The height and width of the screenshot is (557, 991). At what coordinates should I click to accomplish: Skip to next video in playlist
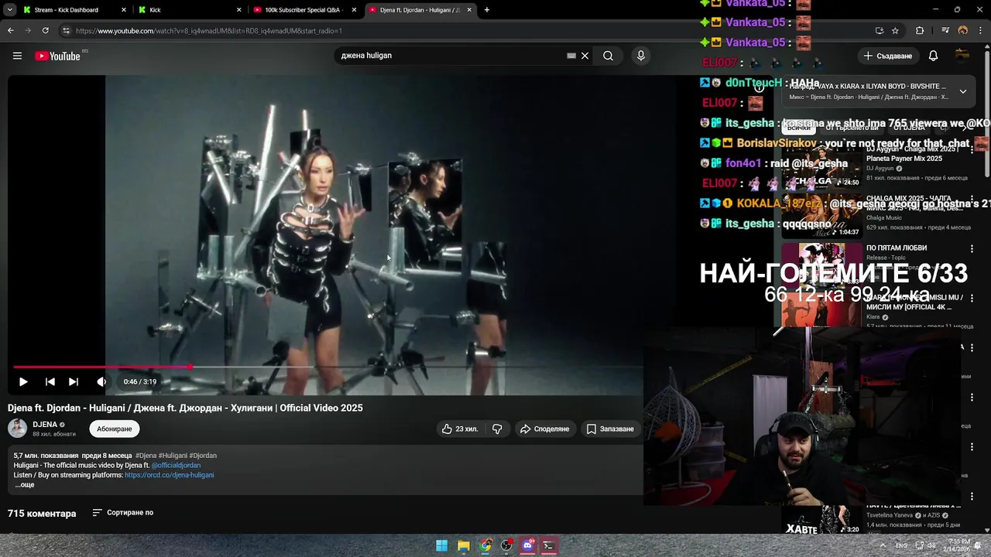tap(74, 381)
